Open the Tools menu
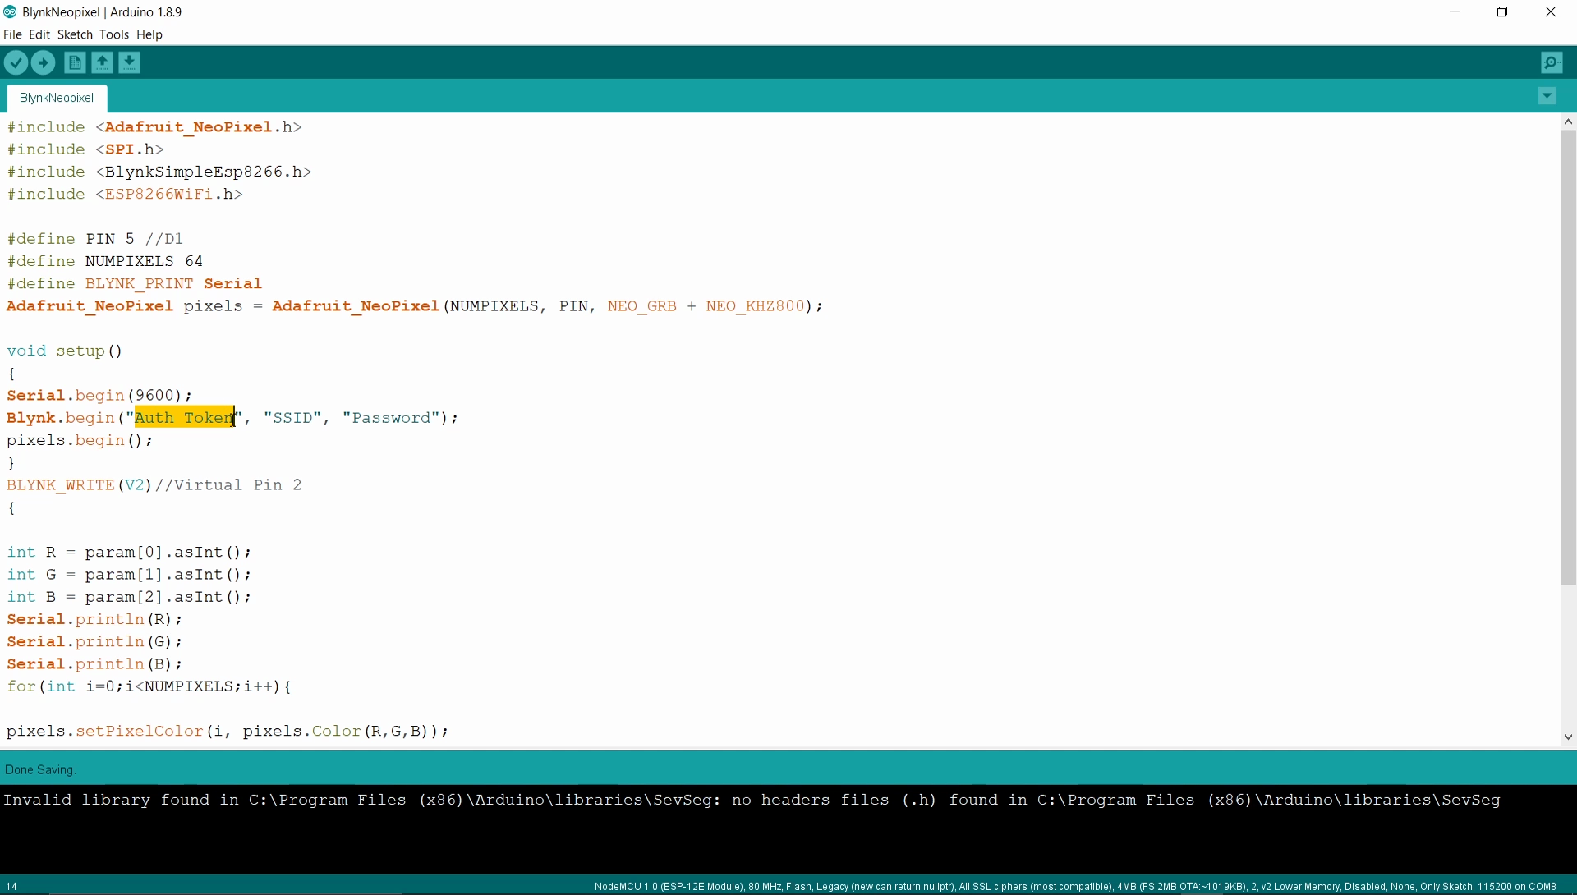Viewport: 1577px width, 895px height. point(114,34)
